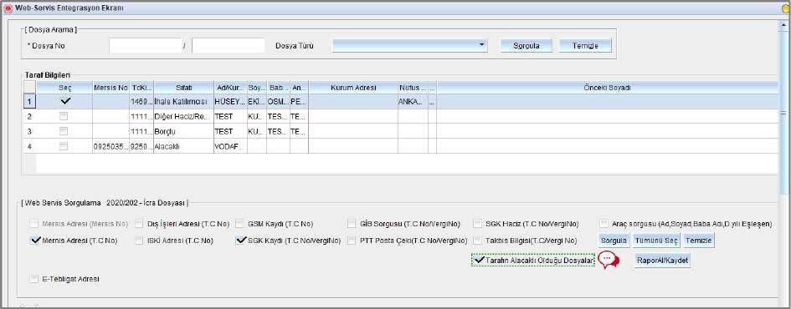Click the first Dosya No input field

point(146,45)
